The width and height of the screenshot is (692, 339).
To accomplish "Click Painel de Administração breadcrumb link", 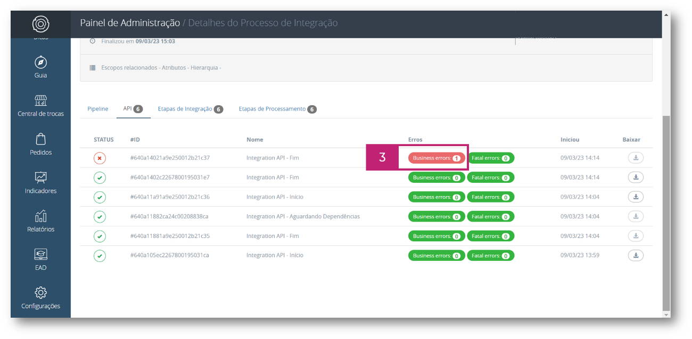I will (x=130, y=23).
